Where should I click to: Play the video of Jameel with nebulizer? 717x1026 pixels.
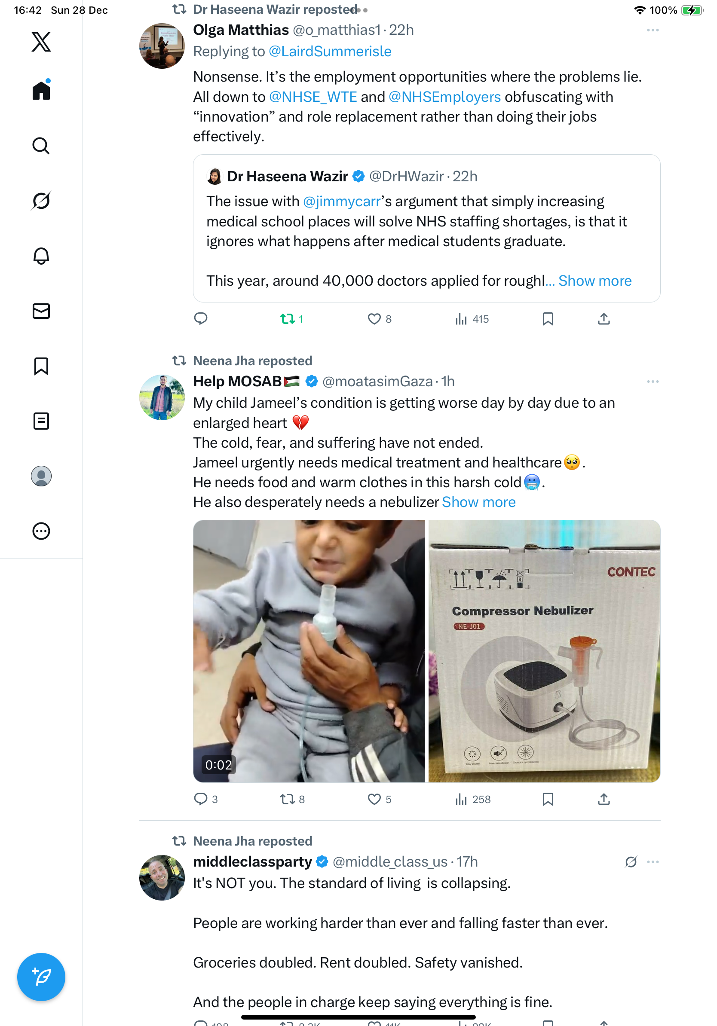(x=309, y=650)
